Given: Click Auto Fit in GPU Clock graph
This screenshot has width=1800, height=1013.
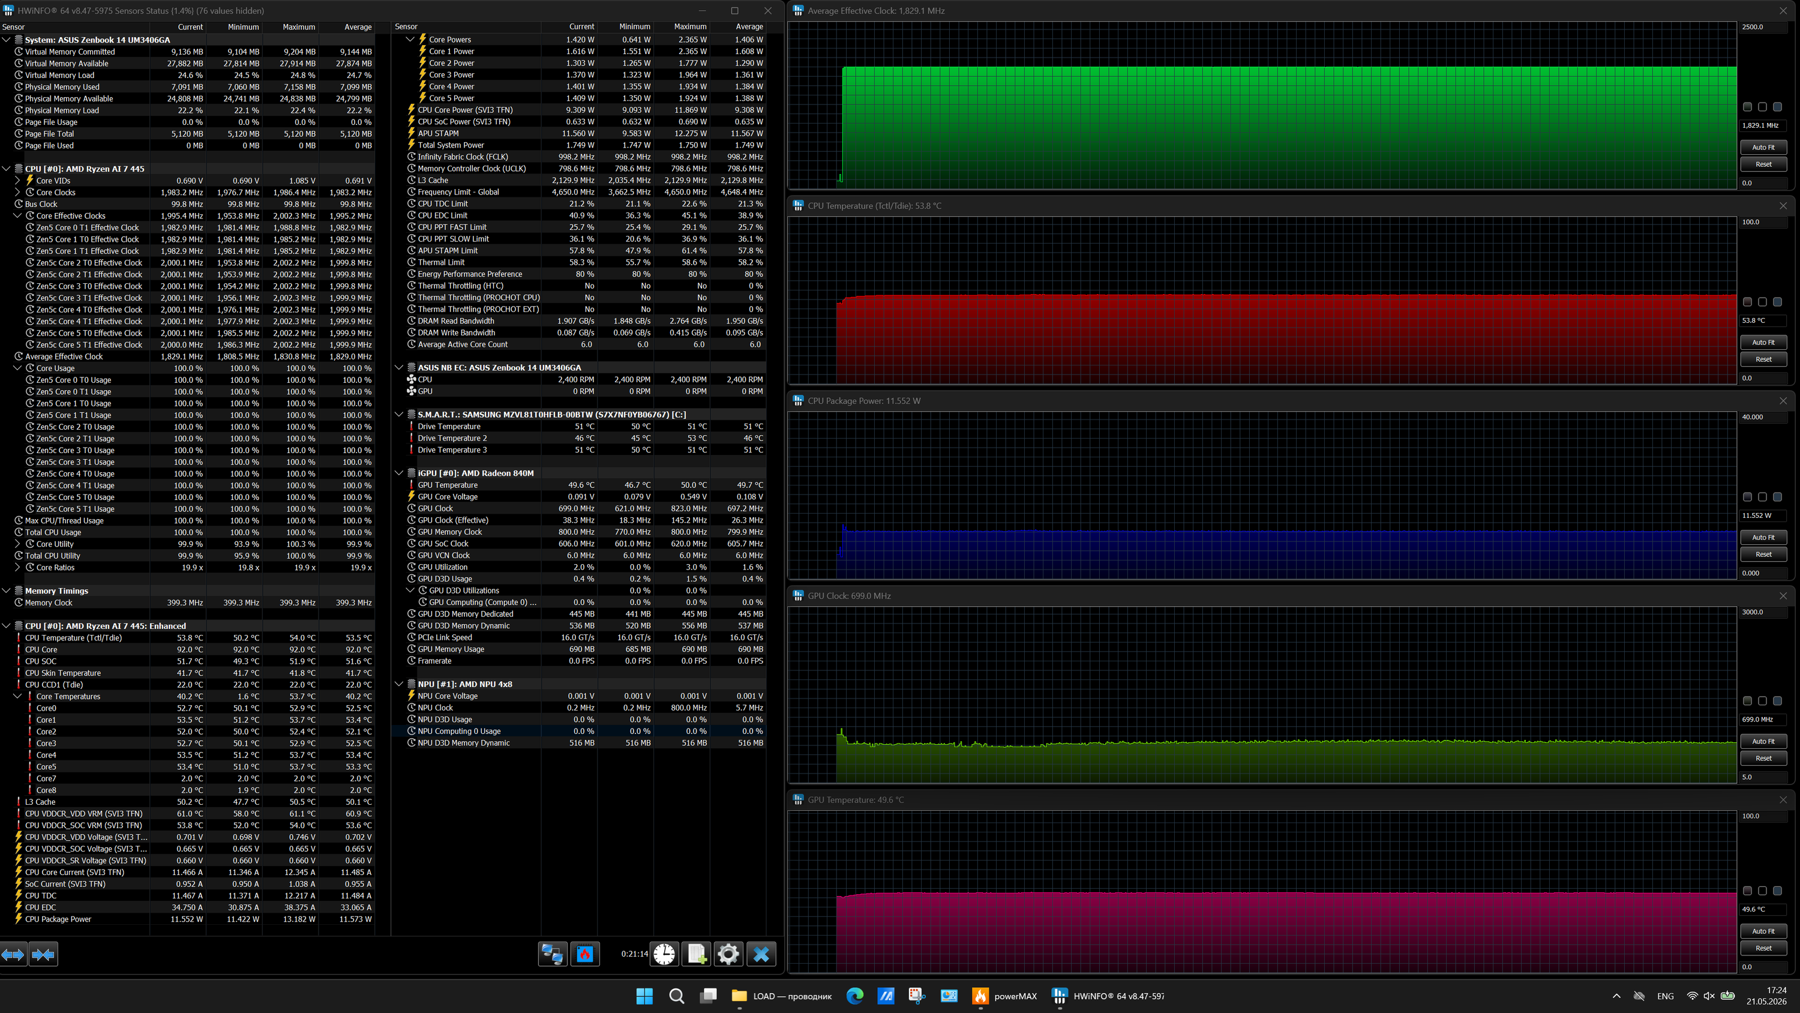Looking at the screenshot, I should coord(1763,741).
